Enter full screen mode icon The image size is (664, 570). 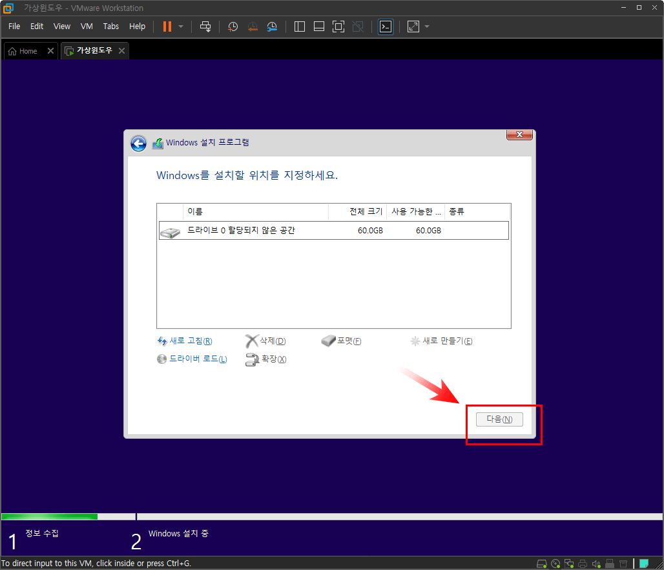(x=338, y=26)
